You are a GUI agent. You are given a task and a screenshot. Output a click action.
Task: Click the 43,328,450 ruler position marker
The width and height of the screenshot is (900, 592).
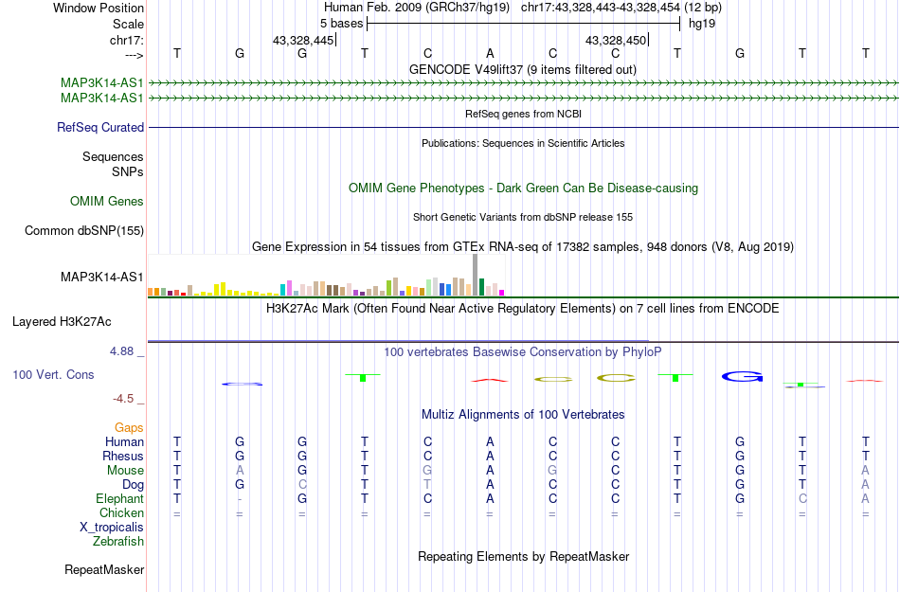point(616,40)
